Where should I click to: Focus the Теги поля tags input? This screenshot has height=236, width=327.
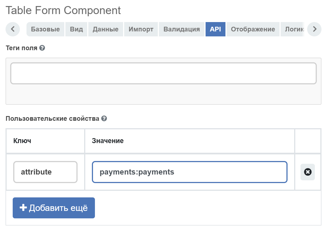tap(163, 73)
